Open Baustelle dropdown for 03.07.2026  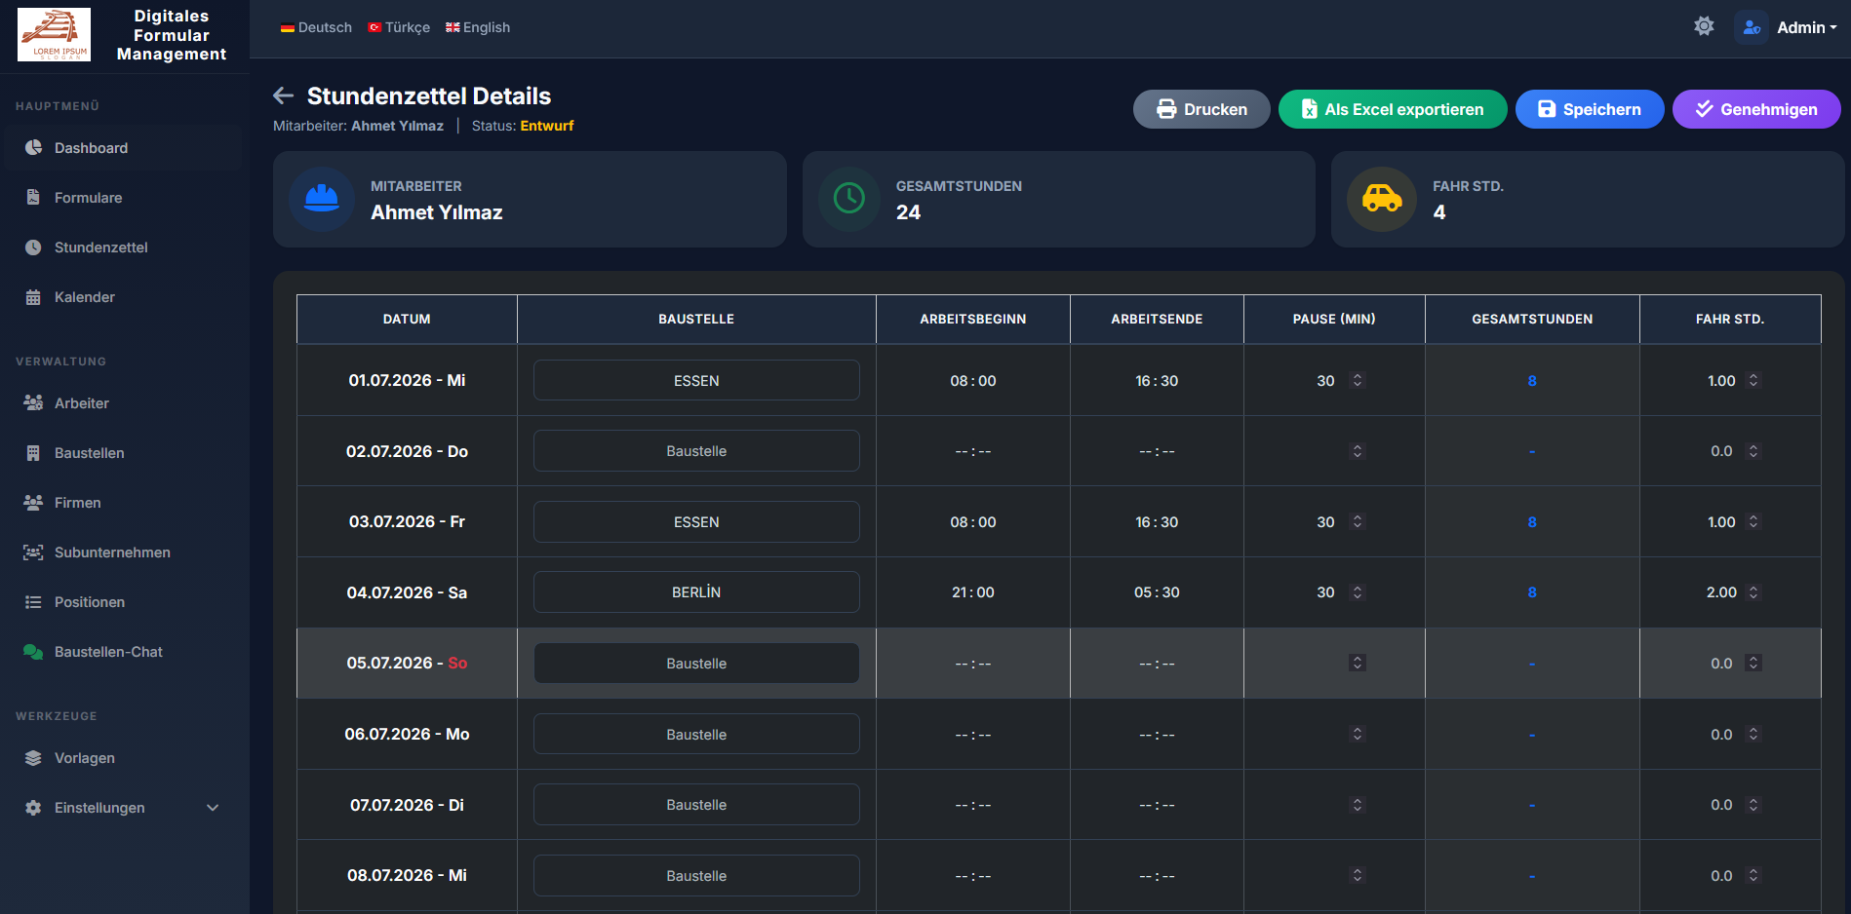696,521
